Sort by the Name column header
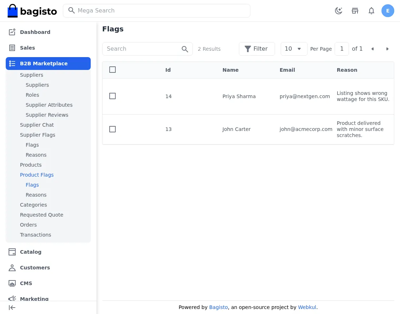Screen dimensions: 400x314 [x=230, y=70]
